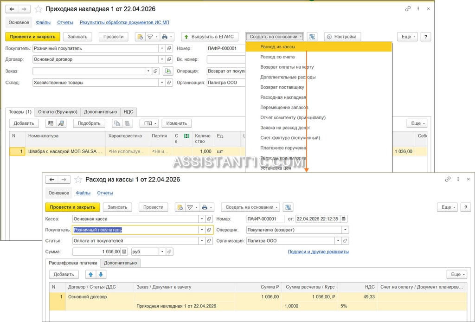Switch to the Оплата (Вручную) tab
This screenshot has width=475, height=322.
click(58, 112)
